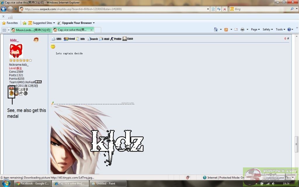The width and height of the screenshot is (299, 187).
Task: Open the Tools dropdown menu
Action: [x=281, y=30]
